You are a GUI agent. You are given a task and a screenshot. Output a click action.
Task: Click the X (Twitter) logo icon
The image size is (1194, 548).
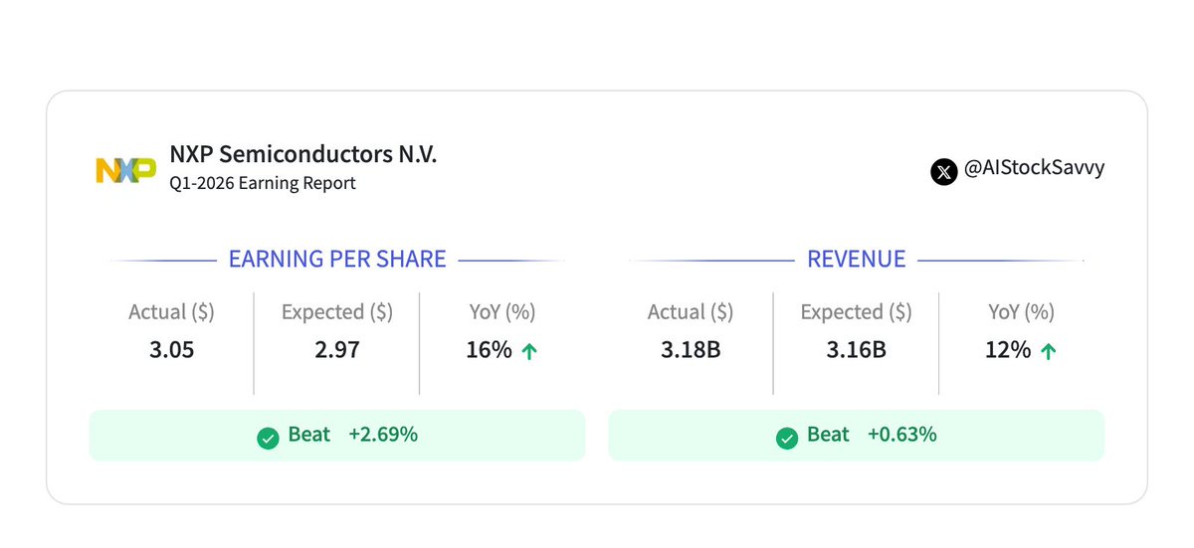[x=943, y=171]
